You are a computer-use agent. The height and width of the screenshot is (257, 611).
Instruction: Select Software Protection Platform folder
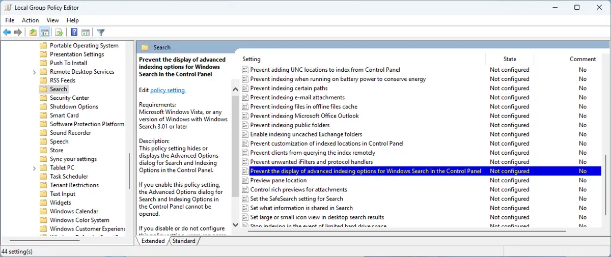tap(87, 124)
